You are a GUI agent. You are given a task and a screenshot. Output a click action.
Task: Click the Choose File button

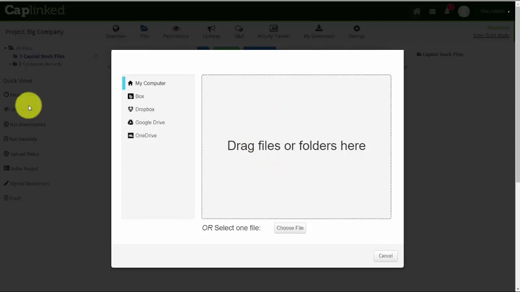[290, 228]
